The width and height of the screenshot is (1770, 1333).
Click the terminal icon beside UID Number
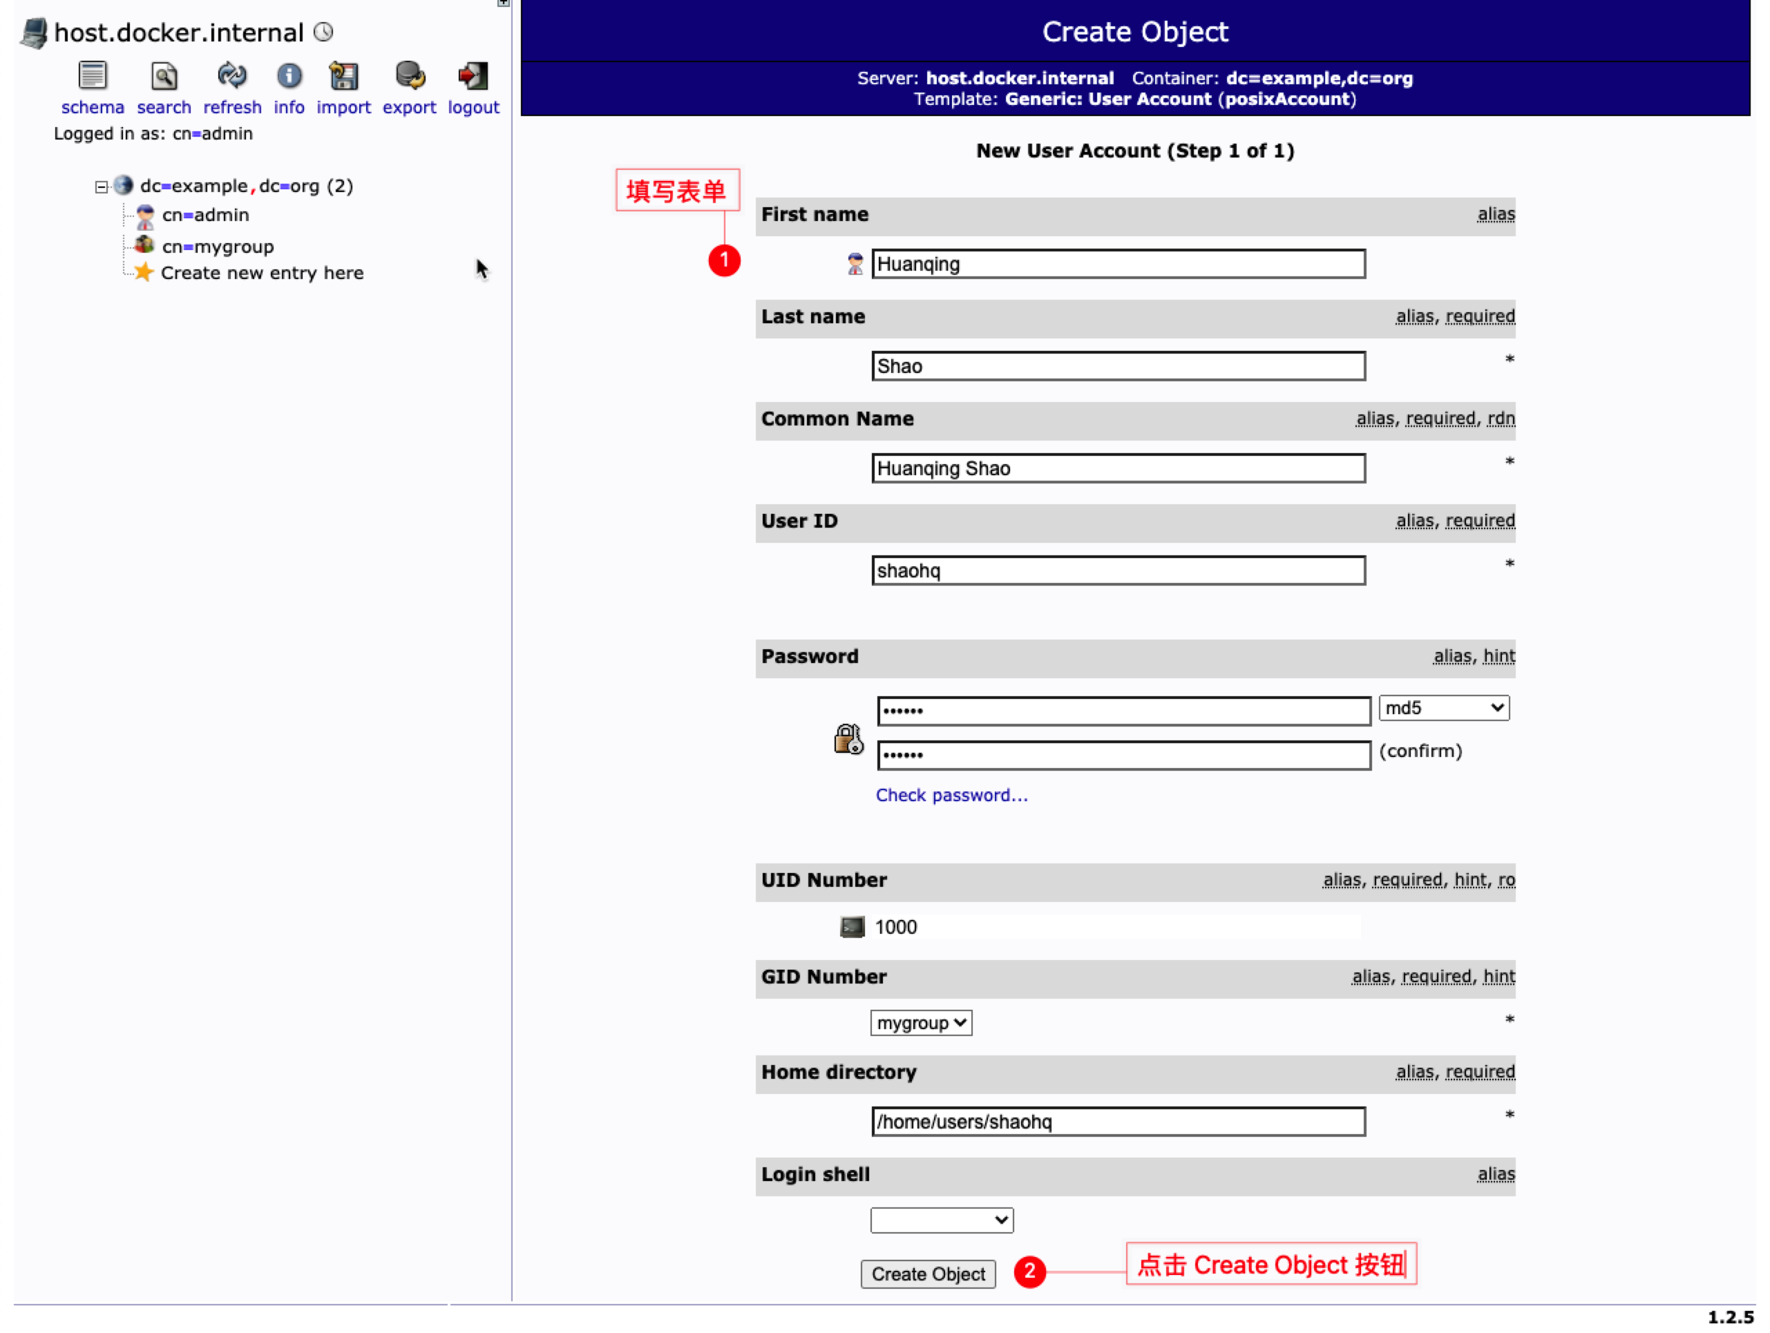click(853, 927)
